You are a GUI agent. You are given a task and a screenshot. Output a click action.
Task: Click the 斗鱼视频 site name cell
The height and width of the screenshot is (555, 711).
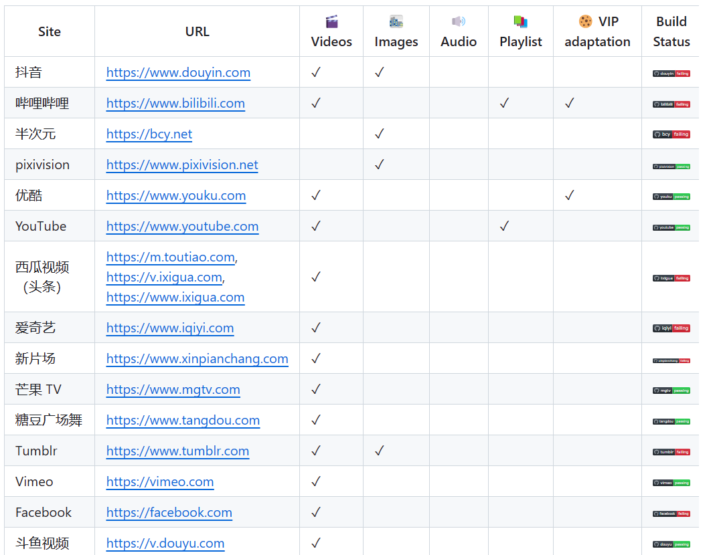click(x=50, y=542)
